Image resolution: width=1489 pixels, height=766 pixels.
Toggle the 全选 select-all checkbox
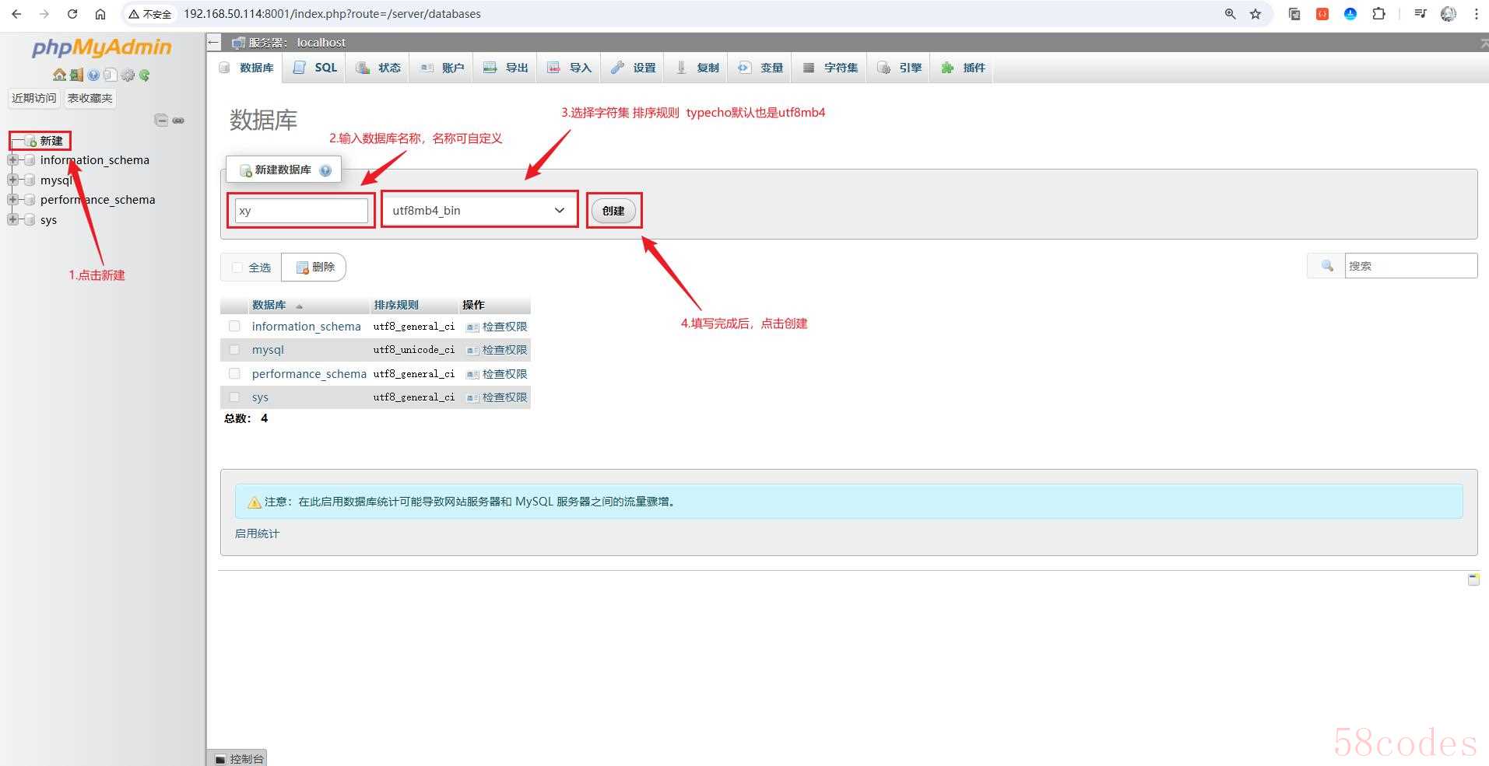(x=237, y=268)
